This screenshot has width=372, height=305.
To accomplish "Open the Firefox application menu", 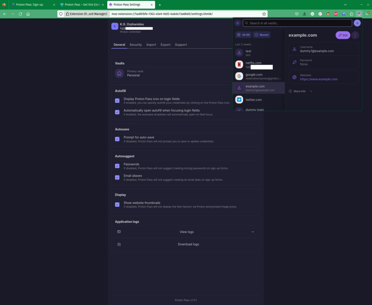I will (367, 14).
